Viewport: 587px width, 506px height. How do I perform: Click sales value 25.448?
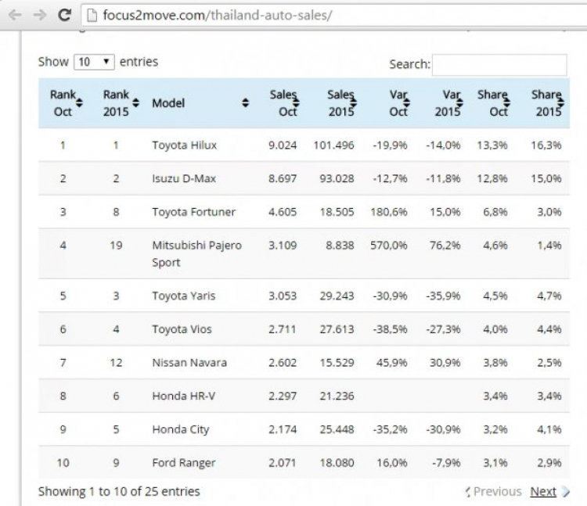click(x=337, y=429)
